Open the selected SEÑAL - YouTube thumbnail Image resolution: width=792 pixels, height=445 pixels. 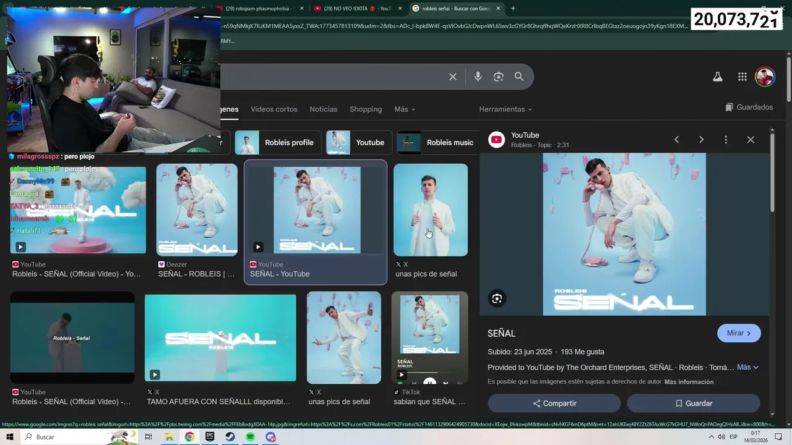click(316, 210)
